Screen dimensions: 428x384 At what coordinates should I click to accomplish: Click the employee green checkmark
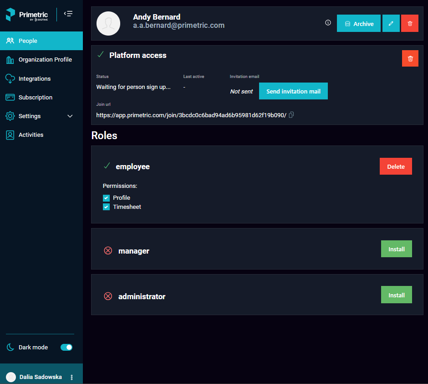click(107, 166)
